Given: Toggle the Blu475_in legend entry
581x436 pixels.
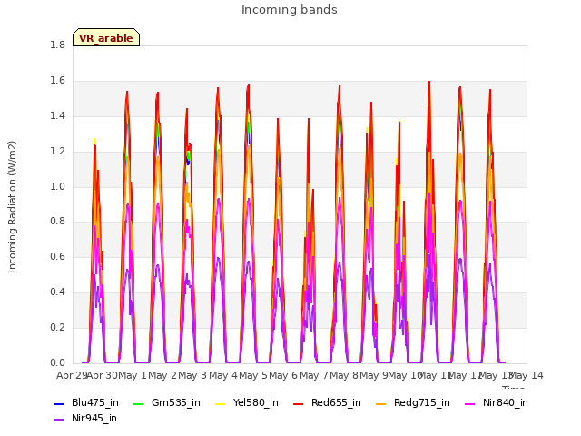Looking at the screenshot, I should click(86, 402).
